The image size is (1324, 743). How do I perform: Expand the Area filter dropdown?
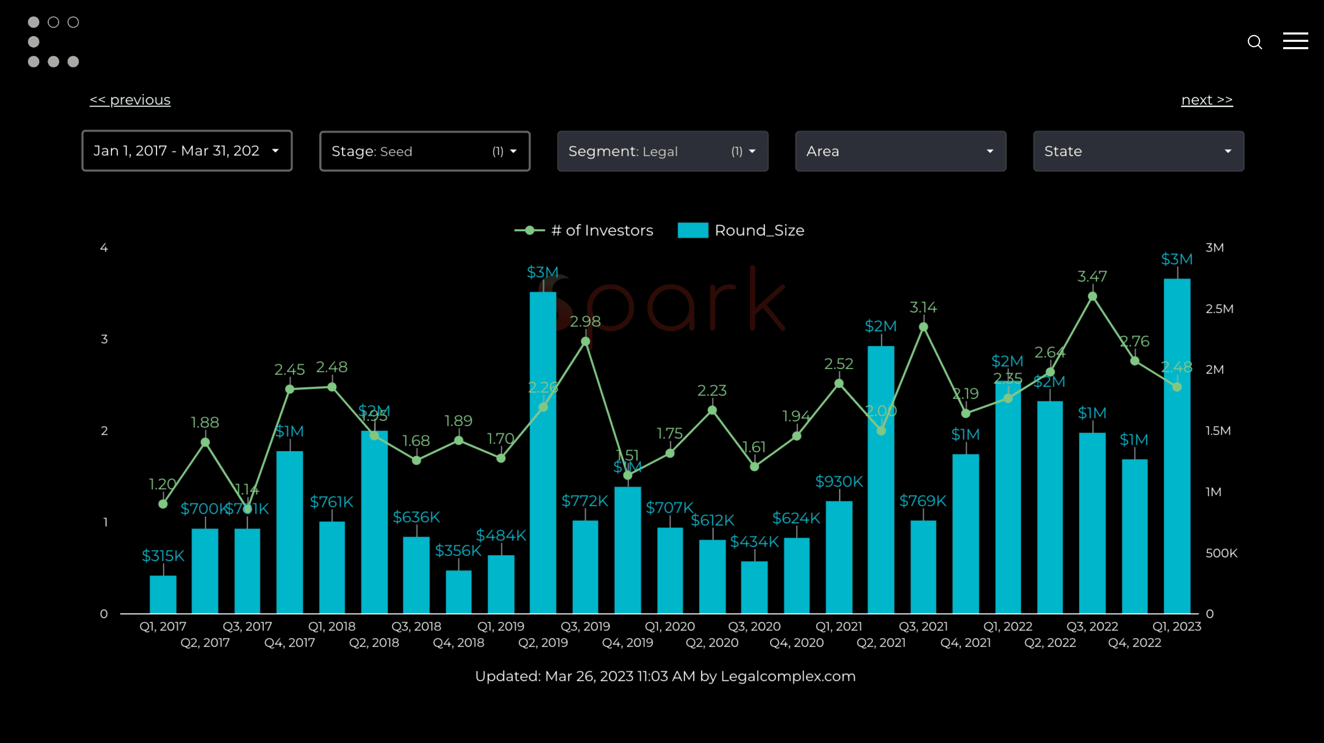(x=900, y=151)
